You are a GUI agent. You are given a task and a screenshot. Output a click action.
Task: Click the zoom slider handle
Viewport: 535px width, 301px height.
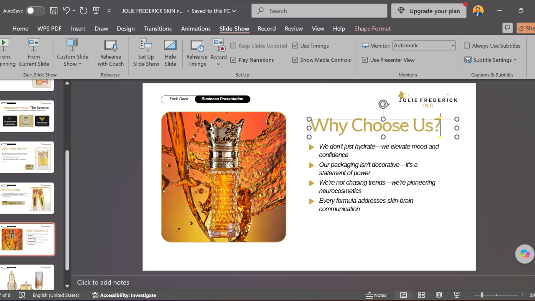coord(482,295)
